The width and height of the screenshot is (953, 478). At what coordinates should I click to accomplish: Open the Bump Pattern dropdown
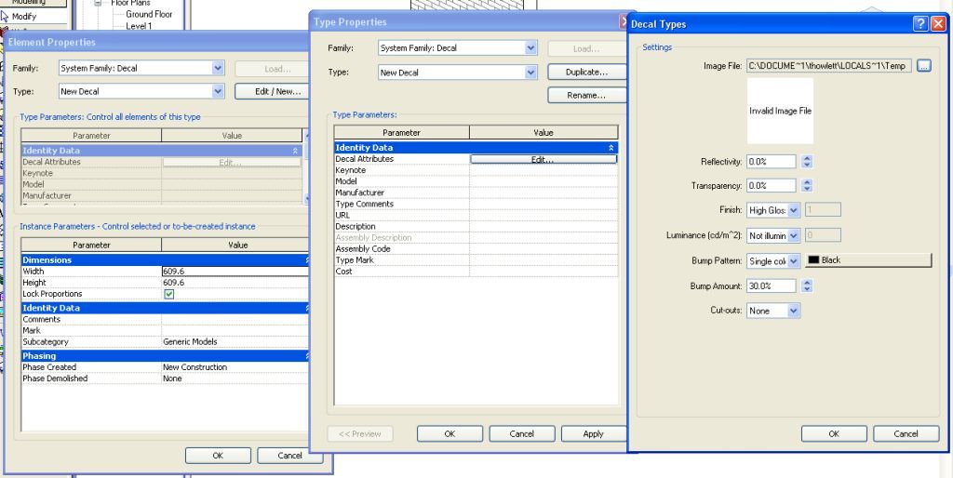click(x=794, y=261)
